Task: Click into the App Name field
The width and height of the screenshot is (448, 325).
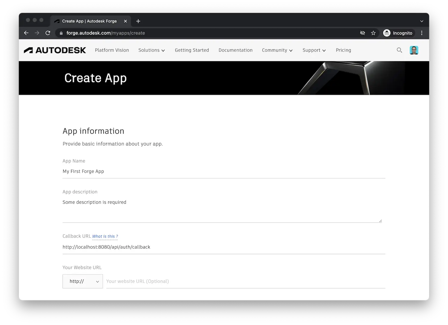Action: click(x=224, y=171)
